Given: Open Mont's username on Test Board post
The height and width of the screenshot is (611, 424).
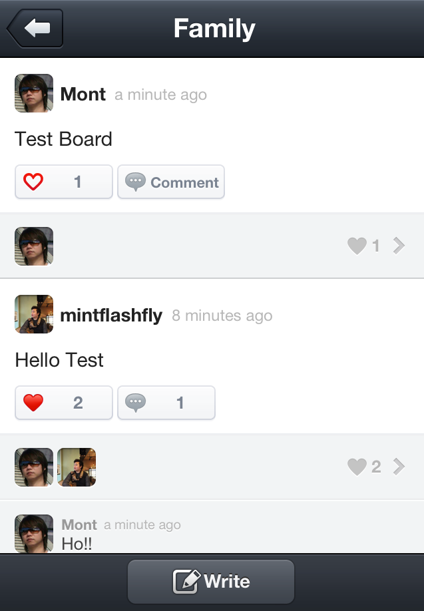Looking at the screenshot, I should click(x=83, y=95).
